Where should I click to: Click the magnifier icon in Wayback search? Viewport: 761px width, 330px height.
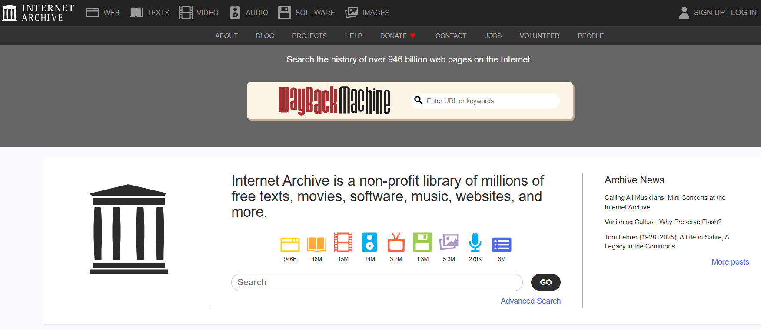tap(419, 101)
